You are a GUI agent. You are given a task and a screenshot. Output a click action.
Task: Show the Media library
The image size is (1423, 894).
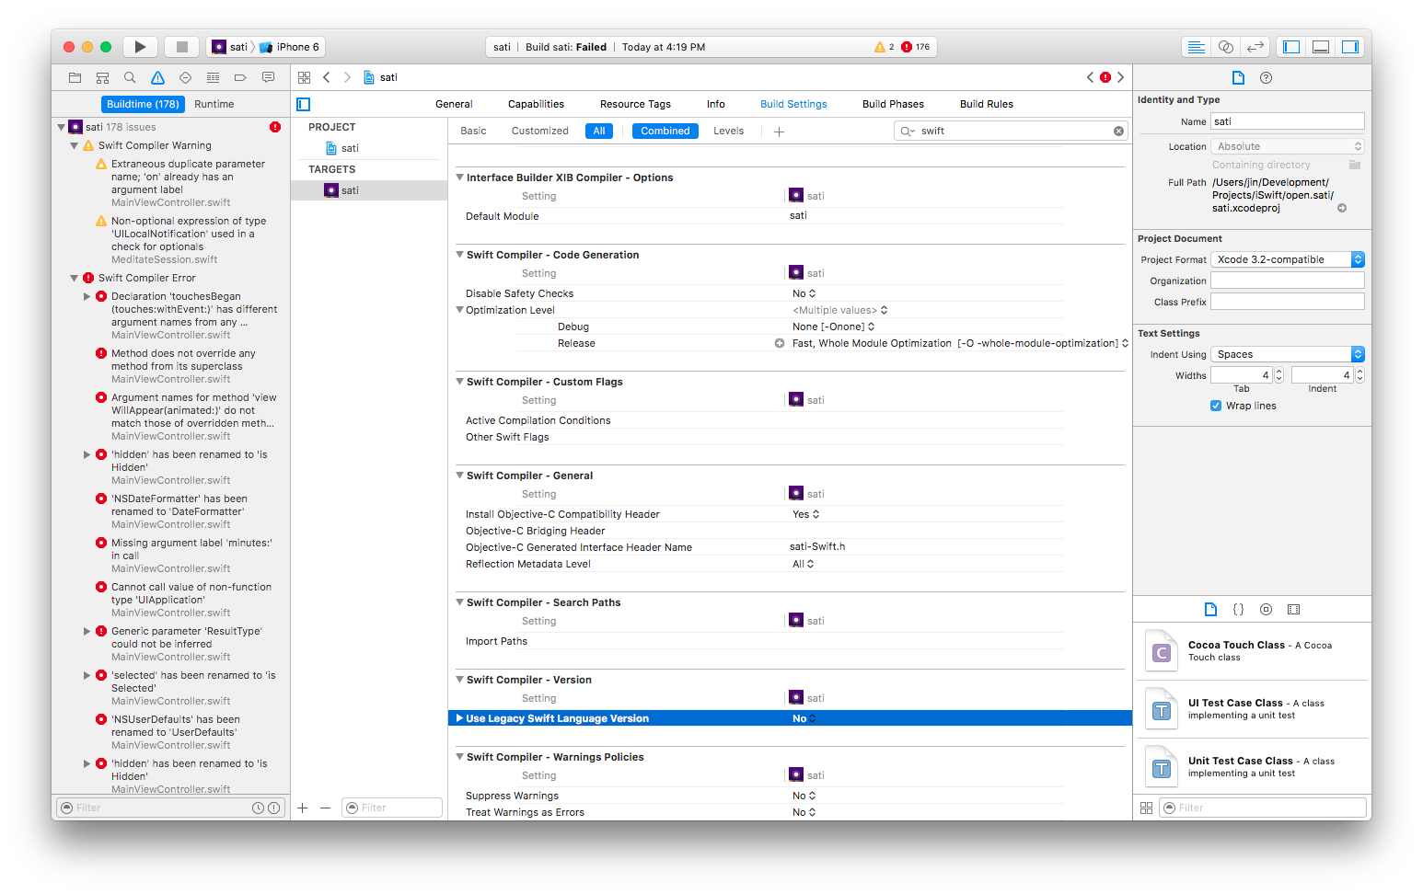click(x=1293, y=609)
